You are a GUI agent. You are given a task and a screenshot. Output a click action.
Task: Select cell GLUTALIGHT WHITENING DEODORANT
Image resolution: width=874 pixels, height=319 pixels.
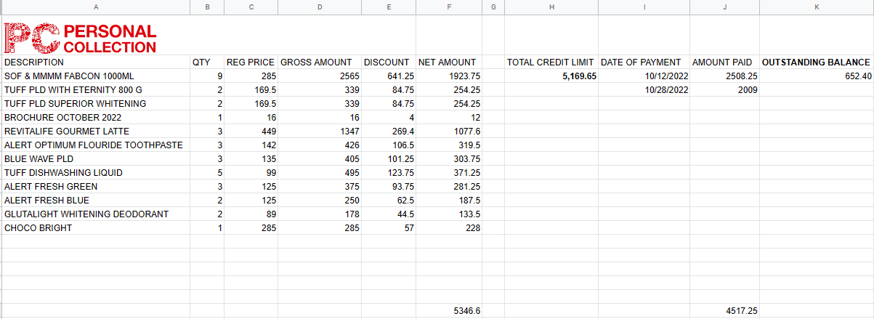(95, 214)
